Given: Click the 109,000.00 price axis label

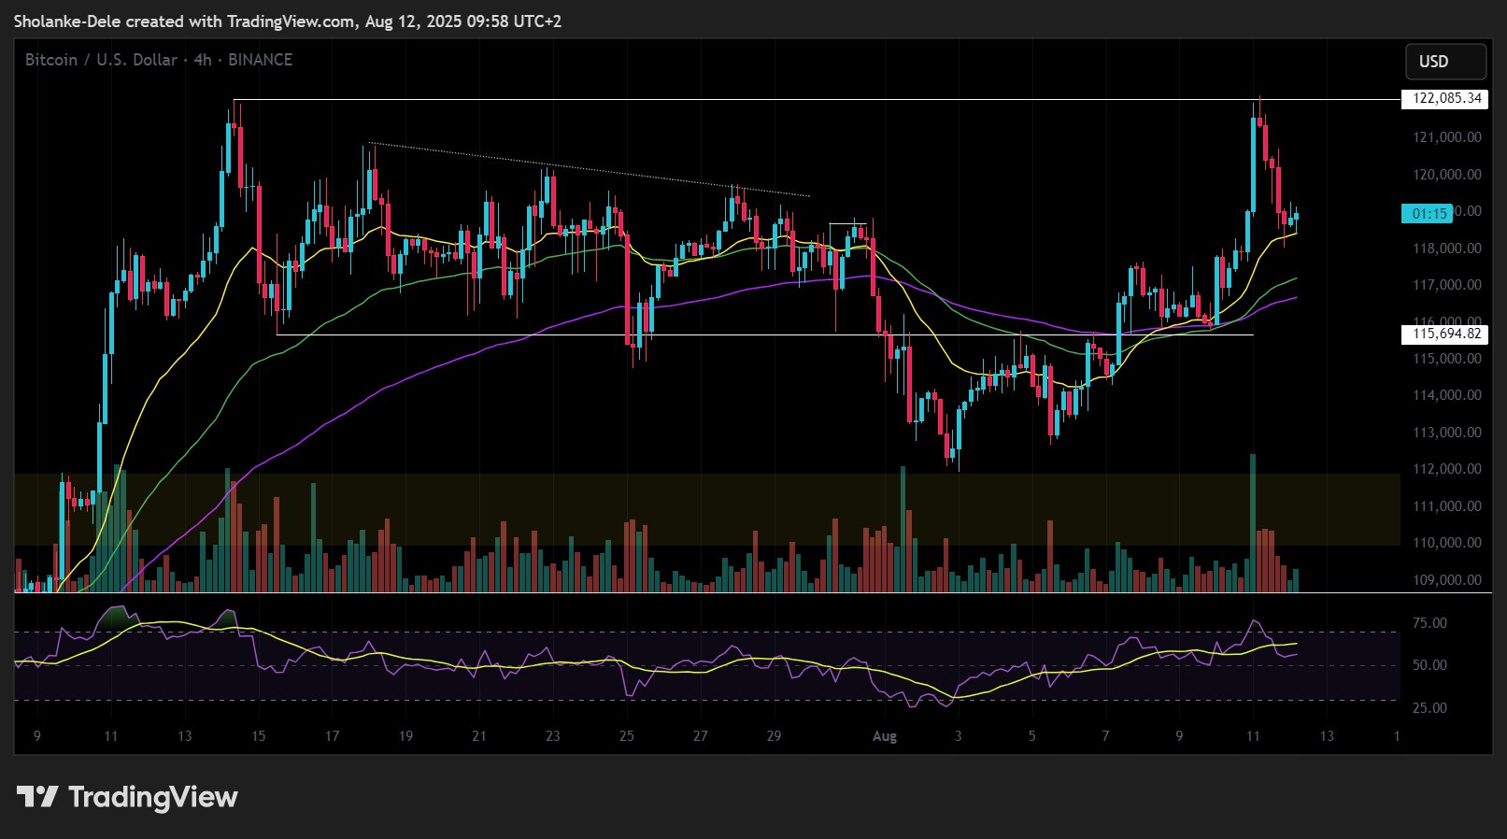Looking at the screenshot, I should pyautogui.click(x=1447, y=580).
